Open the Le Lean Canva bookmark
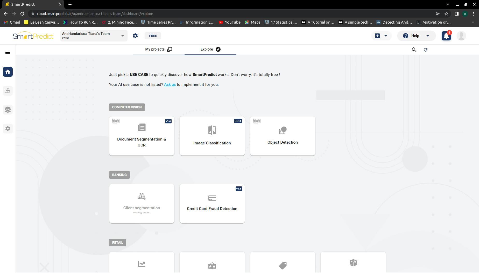Viewport: 479px width, 273px height. coord(41,22)
